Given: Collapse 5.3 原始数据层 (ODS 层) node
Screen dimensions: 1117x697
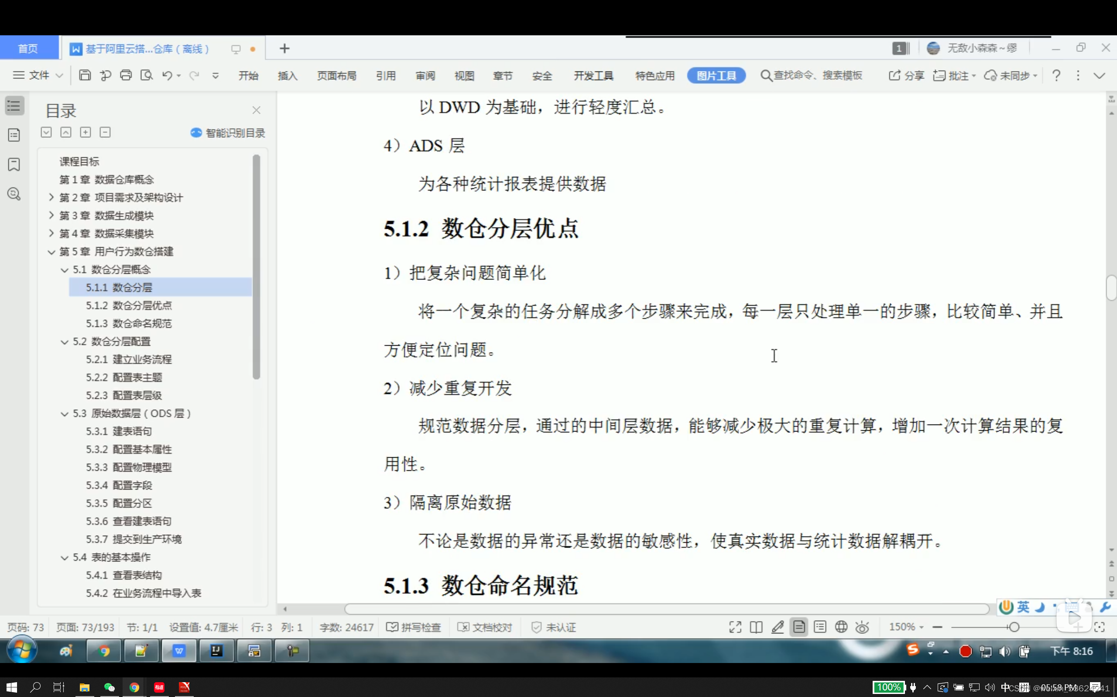Looking at the screenshot, I should pyautogui.click(x=65, y=414).
